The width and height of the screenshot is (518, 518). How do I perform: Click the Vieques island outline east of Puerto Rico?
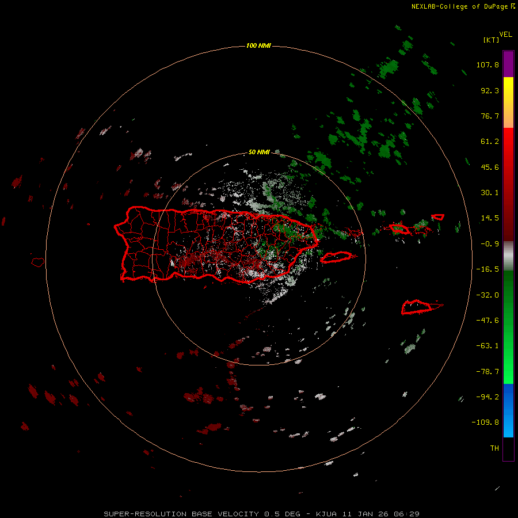coord(336,257)
